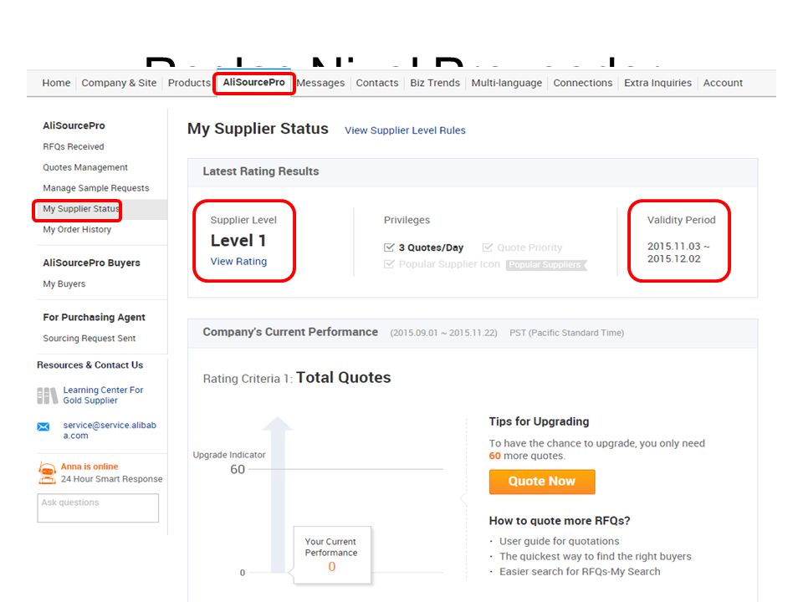This screenshot has width=803, height=602.
Task: Open RFQs Received in sidebar
Action: pyautogui.click(x=74, y=147)
